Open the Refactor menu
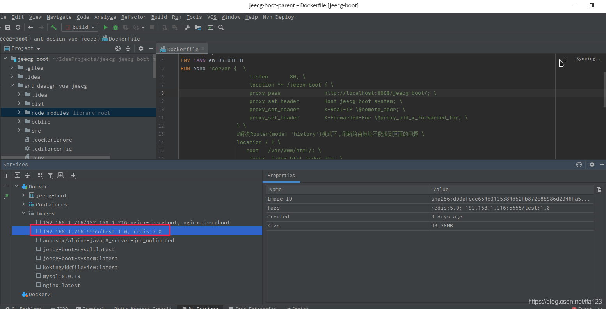This screenshot has width=606, height=309. pyautogui.click(x=133, y=17)
